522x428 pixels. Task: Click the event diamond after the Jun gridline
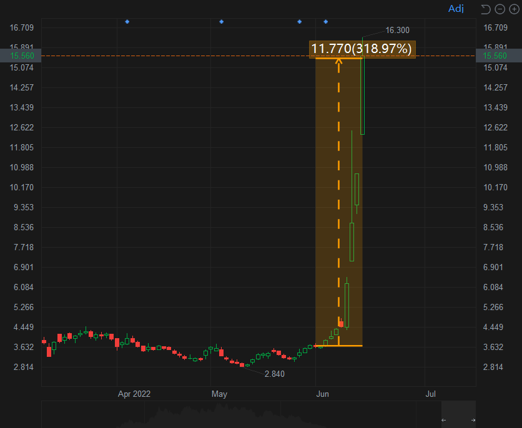(x=325, y=22)
